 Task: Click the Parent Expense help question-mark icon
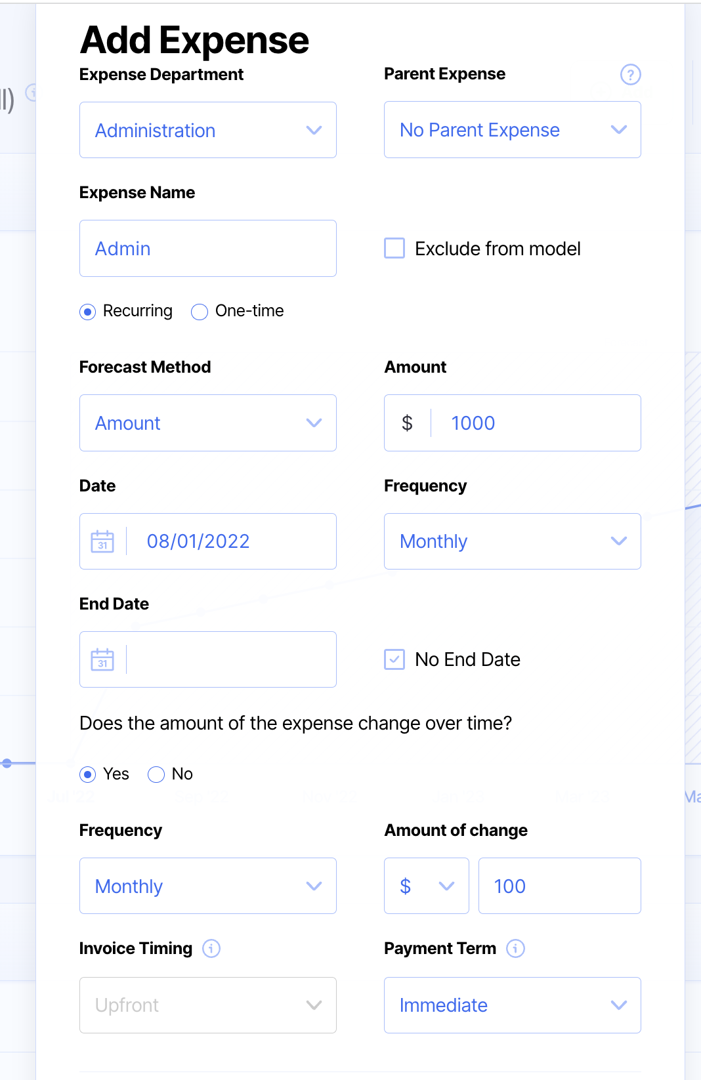(630, 75)
